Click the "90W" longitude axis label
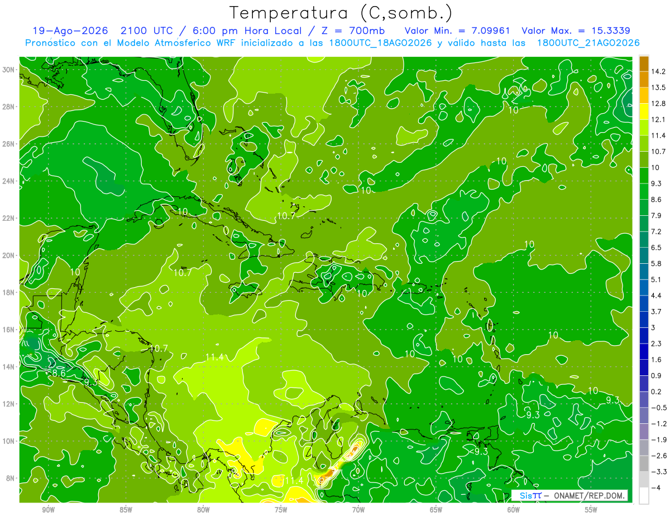 tap(48, 509)
